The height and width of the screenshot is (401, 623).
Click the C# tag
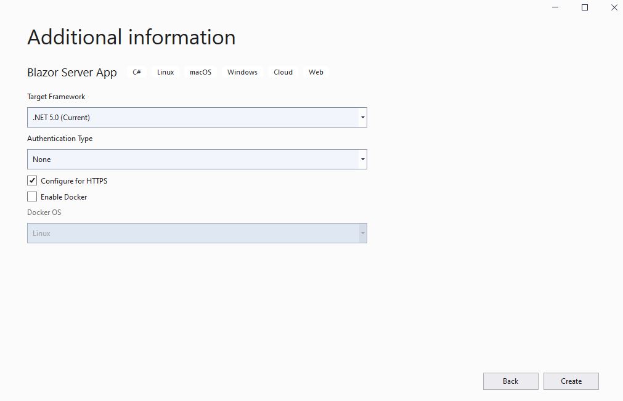137,72
